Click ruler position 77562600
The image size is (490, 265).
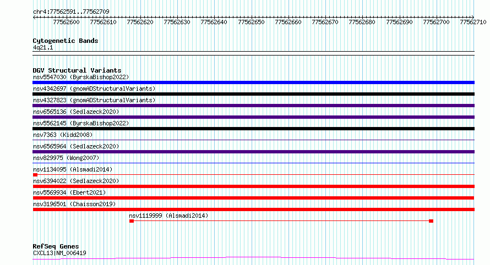(66, 22)
